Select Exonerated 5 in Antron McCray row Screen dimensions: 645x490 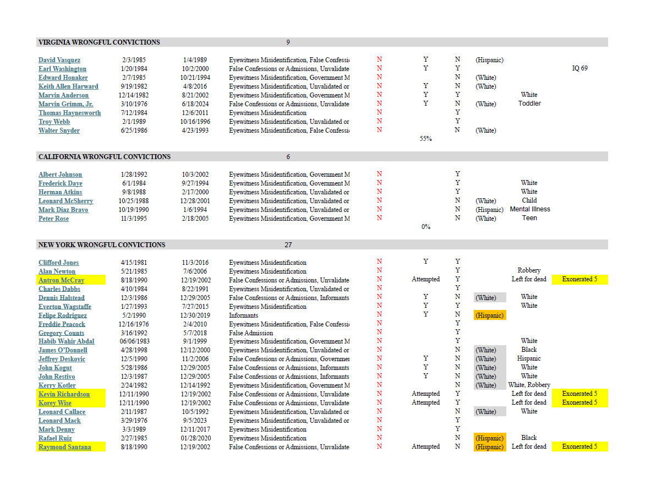pos(580,279)
